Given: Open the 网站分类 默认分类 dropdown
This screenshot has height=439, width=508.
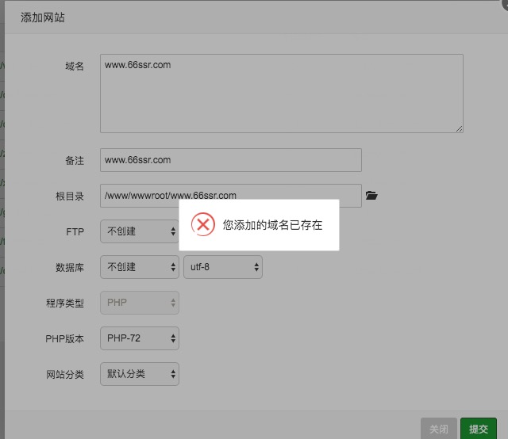Looking at the screenshot, I should pyautogui.click(x=140, y=374).
